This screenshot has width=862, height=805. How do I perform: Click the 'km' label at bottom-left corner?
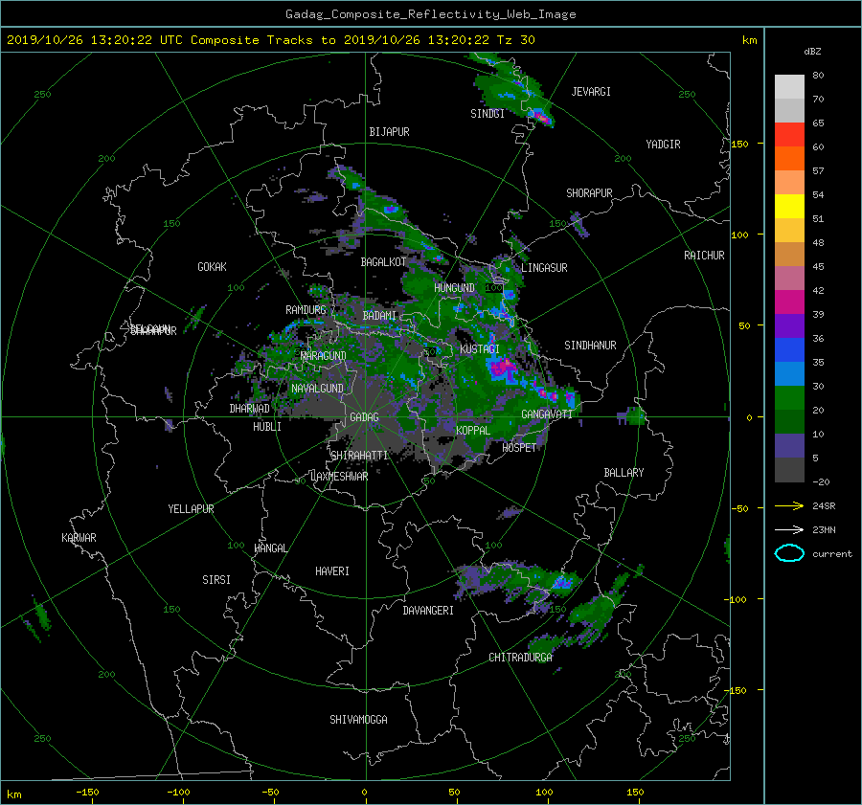14,794
